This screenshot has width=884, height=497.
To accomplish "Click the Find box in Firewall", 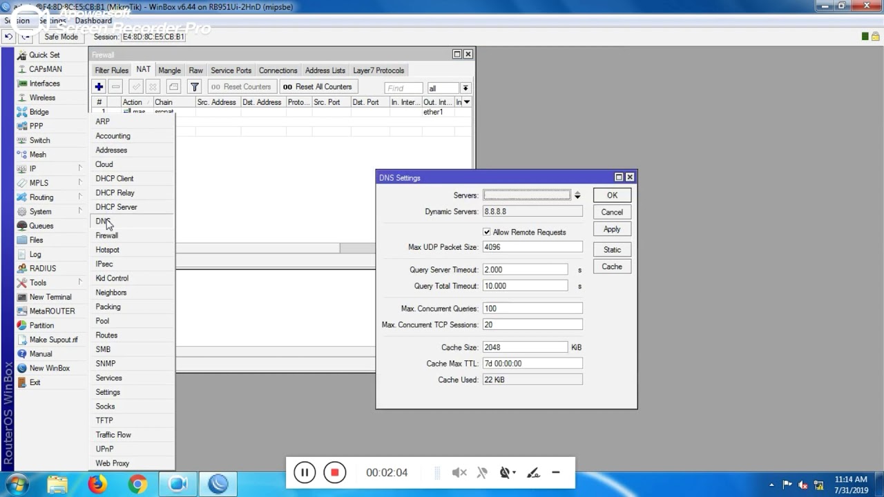I will pyautogui.click(x=403, y=88).
